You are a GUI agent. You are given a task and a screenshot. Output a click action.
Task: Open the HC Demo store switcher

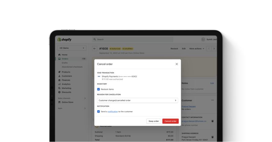pos(72,48)
